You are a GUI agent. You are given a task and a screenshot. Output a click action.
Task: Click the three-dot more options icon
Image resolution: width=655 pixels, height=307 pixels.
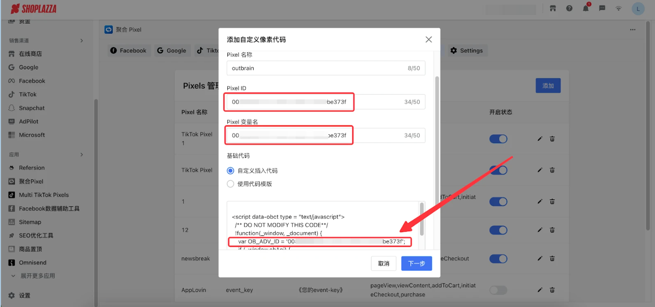tap(633, 29)
